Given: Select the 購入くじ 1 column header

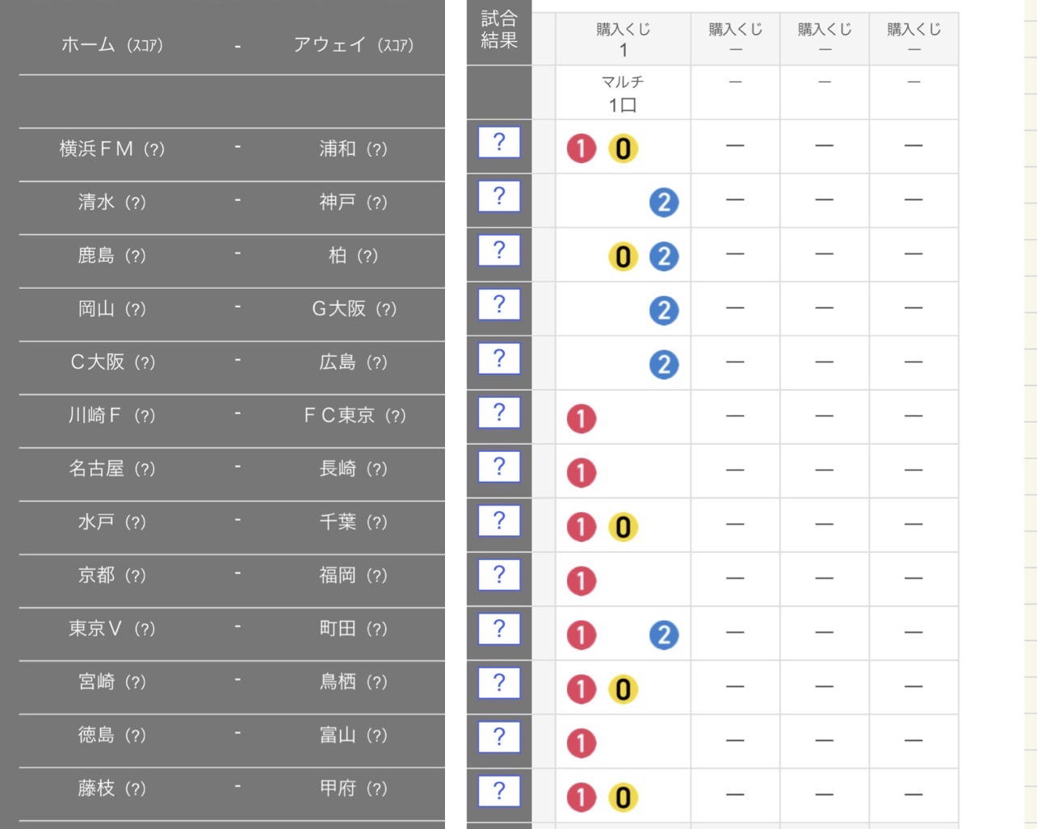Looking at the screenshot, I should 623,39.
